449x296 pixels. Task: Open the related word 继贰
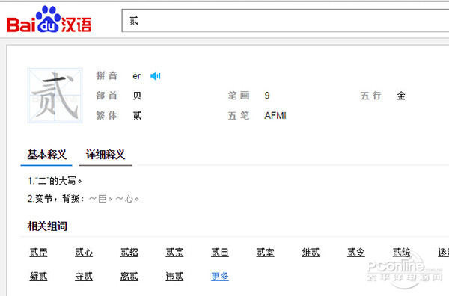coord(311,253)
